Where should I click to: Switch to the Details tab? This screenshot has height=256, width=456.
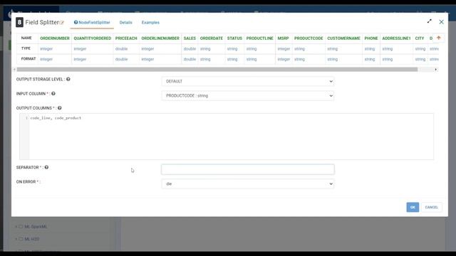(x=125, y=22)
